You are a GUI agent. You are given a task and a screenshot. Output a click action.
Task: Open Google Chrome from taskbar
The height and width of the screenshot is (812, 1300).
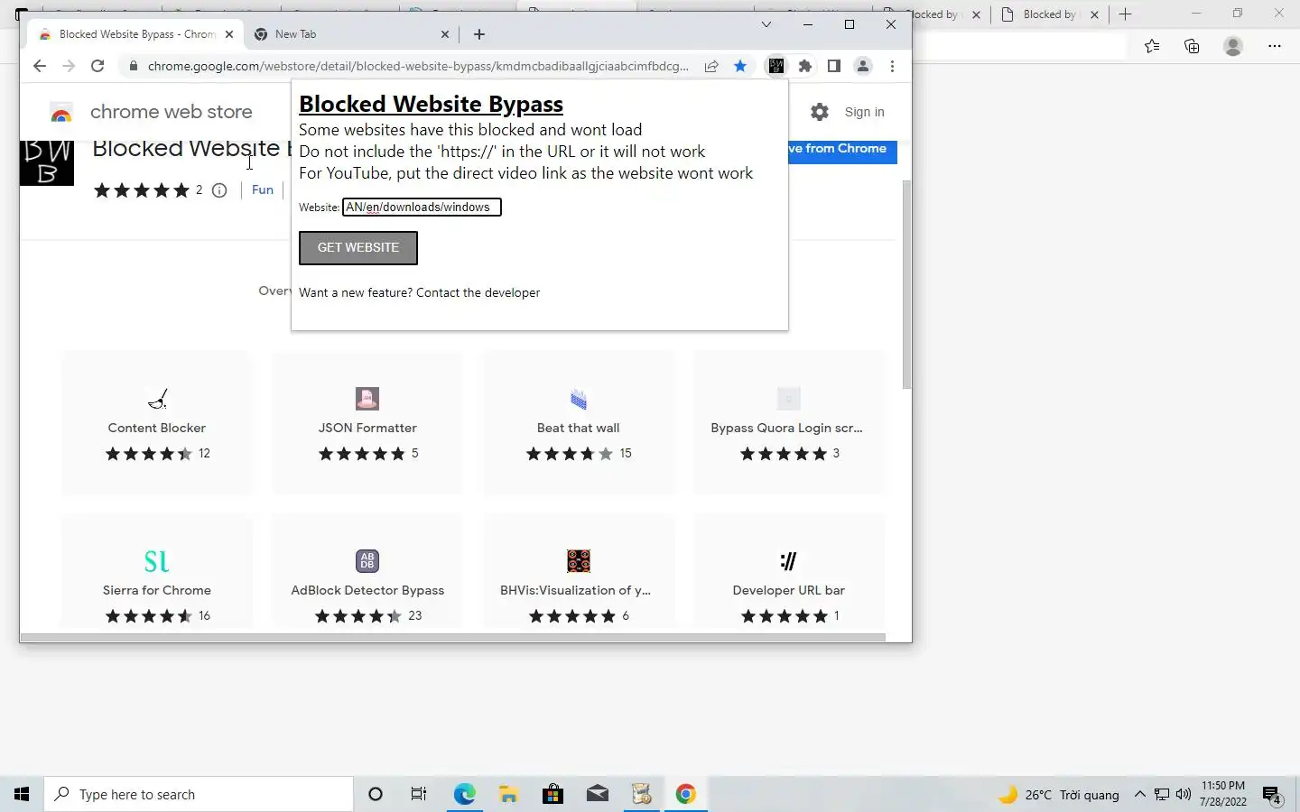pyautogui.click(x=686, y=794)
